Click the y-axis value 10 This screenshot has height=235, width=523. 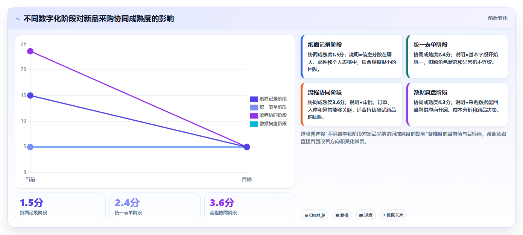(x=23, y=121)
